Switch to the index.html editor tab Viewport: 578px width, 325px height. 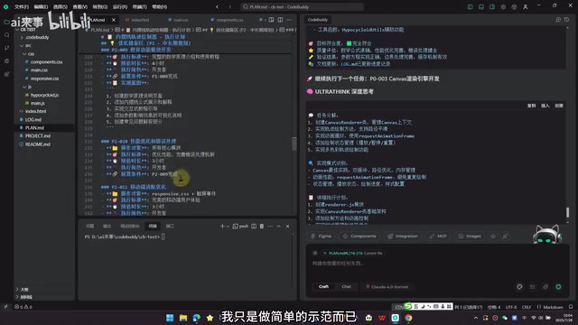pyautogui.click(x=137, y=20)
